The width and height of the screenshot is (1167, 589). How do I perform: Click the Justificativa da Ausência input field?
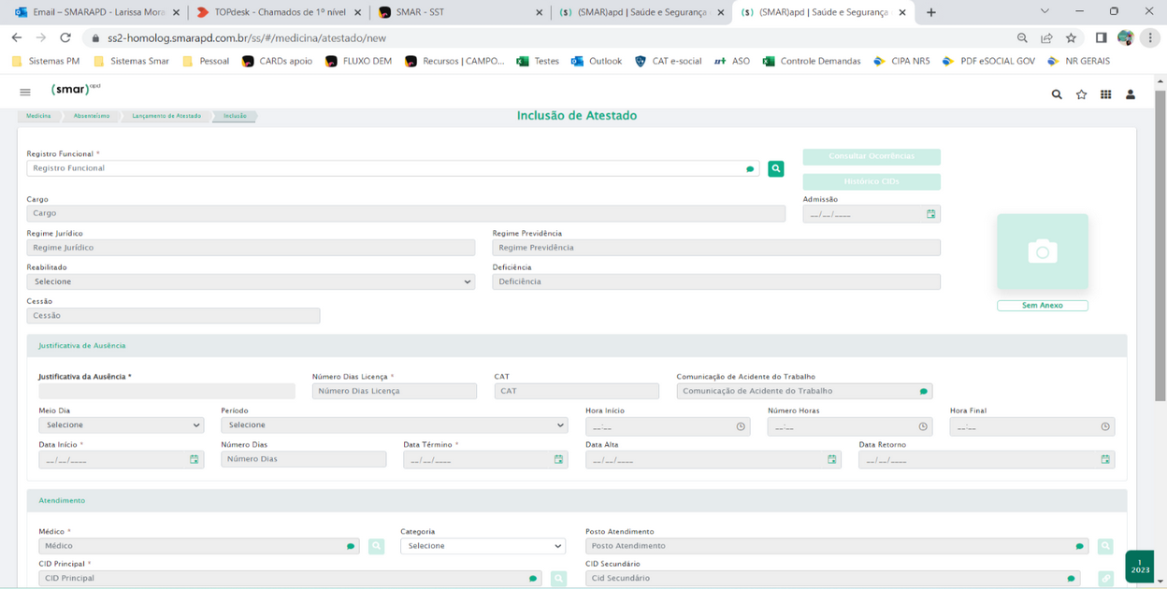click(x=166, y=392)
